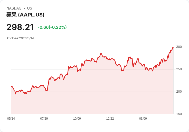189x132 pixels.
Task: Click the shaded area under the price line
Action: click(92, 96)
